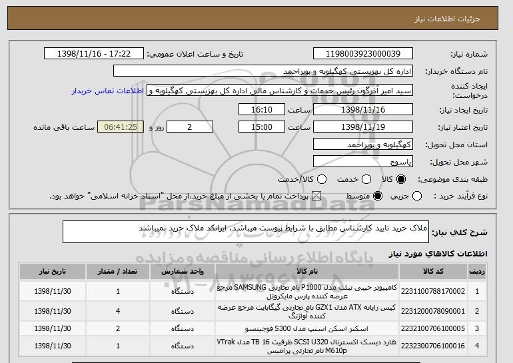513x363 pixels.
Task: Click the remaining time 06:41:25 field
Action: click(x=121, y=127)
